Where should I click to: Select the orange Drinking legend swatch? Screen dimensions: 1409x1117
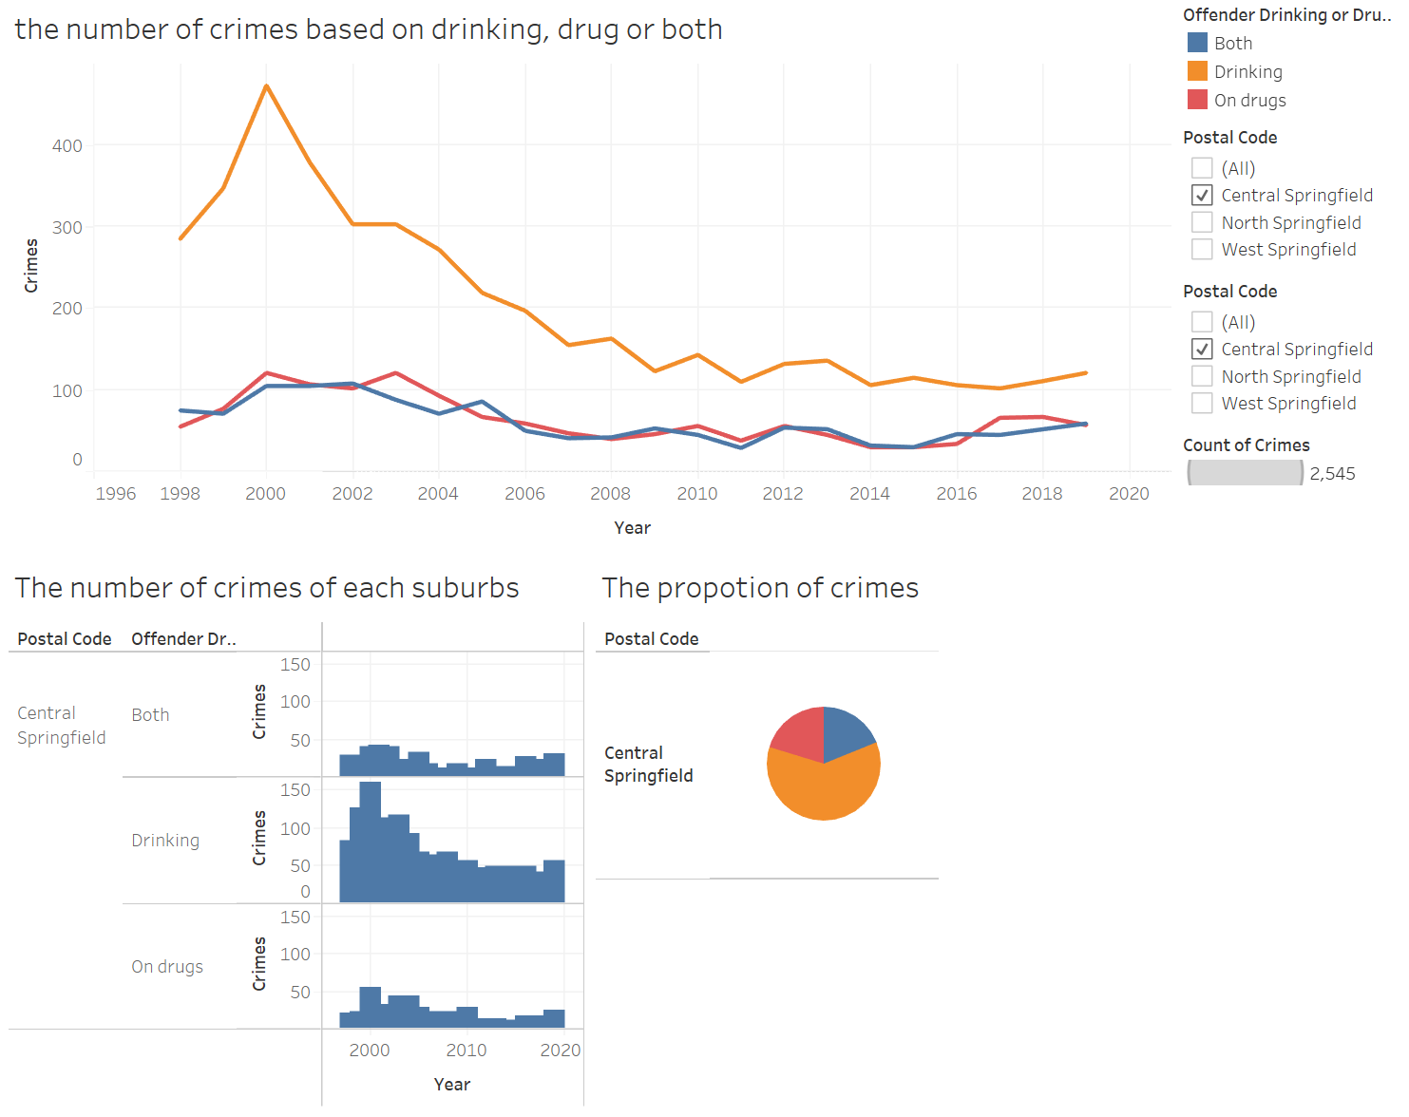pyautogui.click(x=1197, y=71)
